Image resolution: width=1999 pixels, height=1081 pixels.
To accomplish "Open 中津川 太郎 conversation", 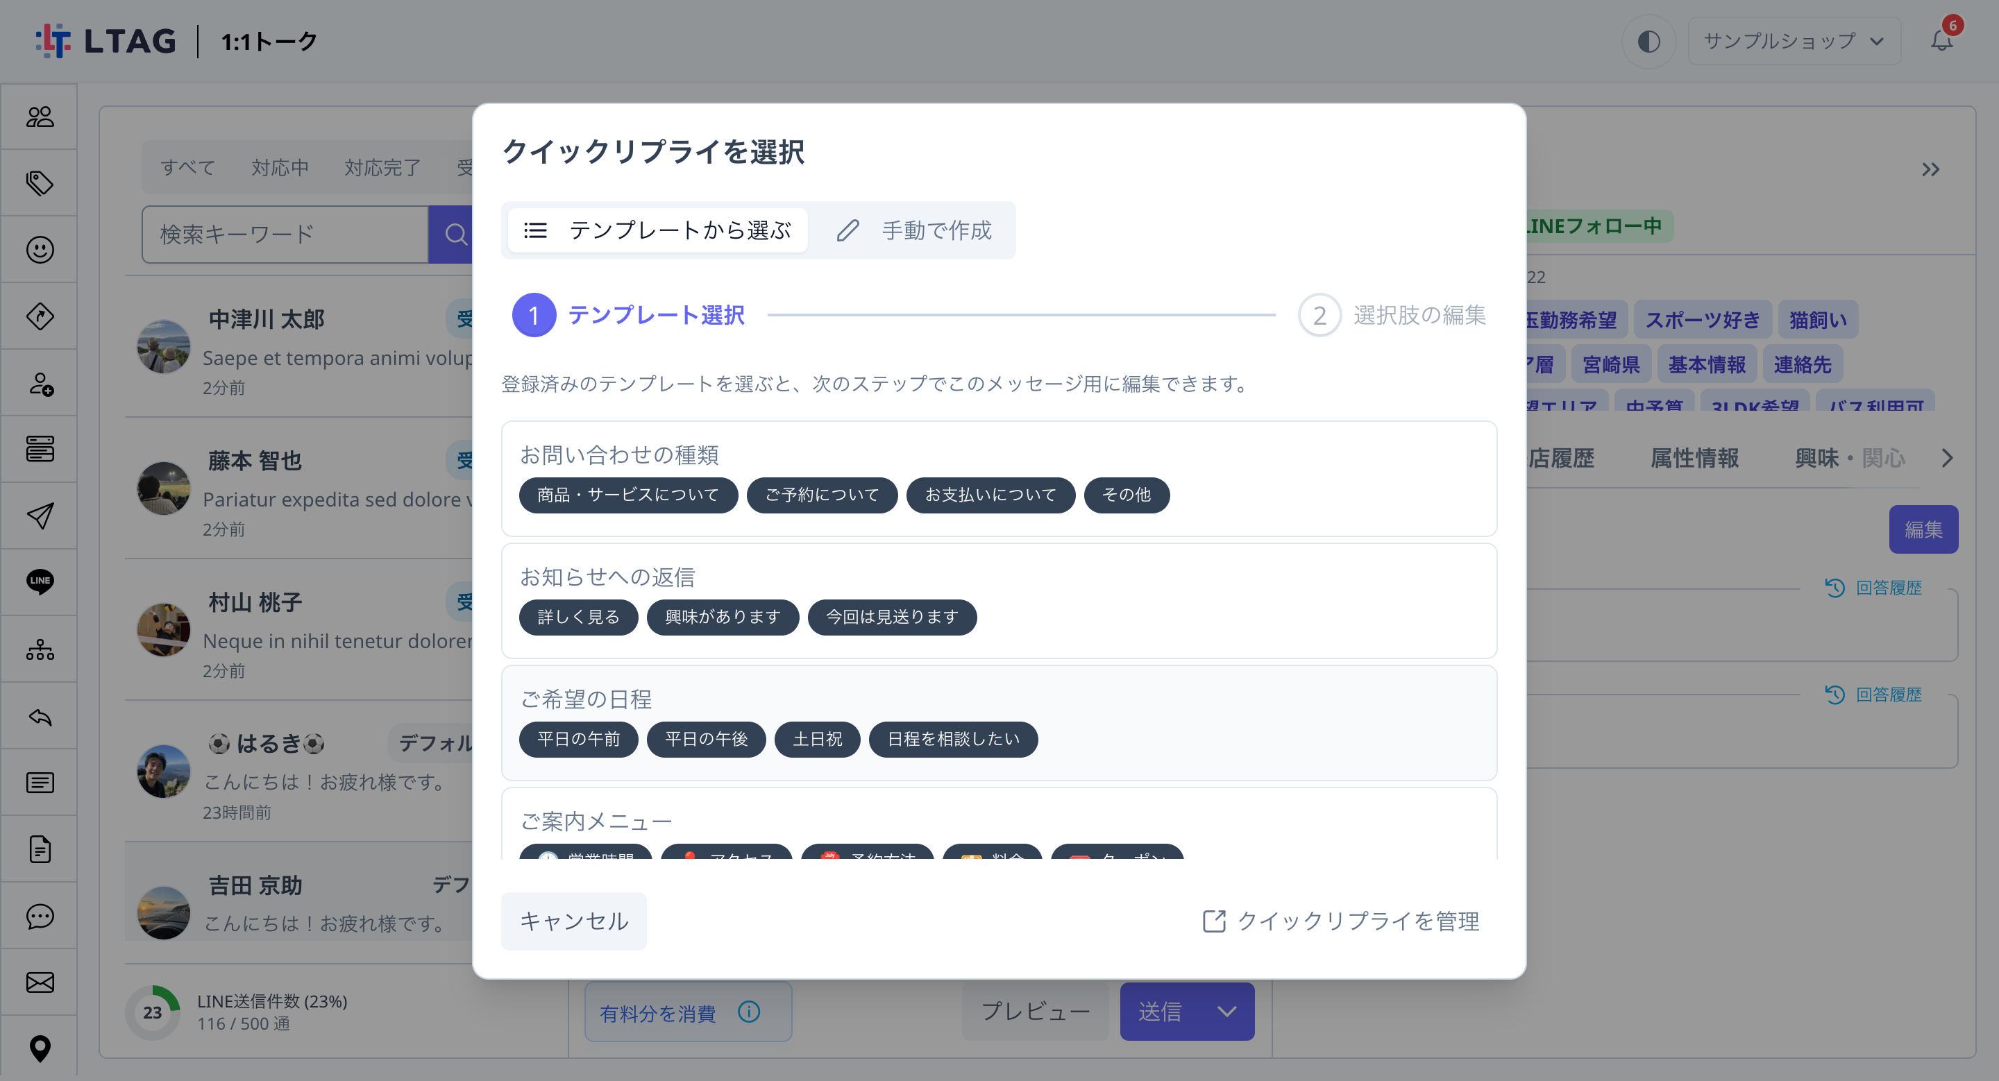I will (298, 347).
